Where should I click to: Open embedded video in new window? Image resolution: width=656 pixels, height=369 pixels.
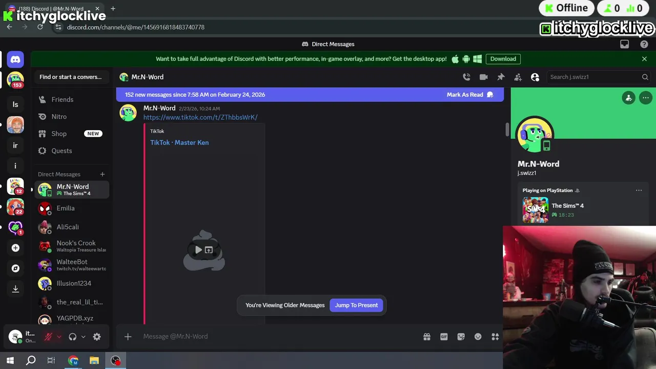(209, 250)
